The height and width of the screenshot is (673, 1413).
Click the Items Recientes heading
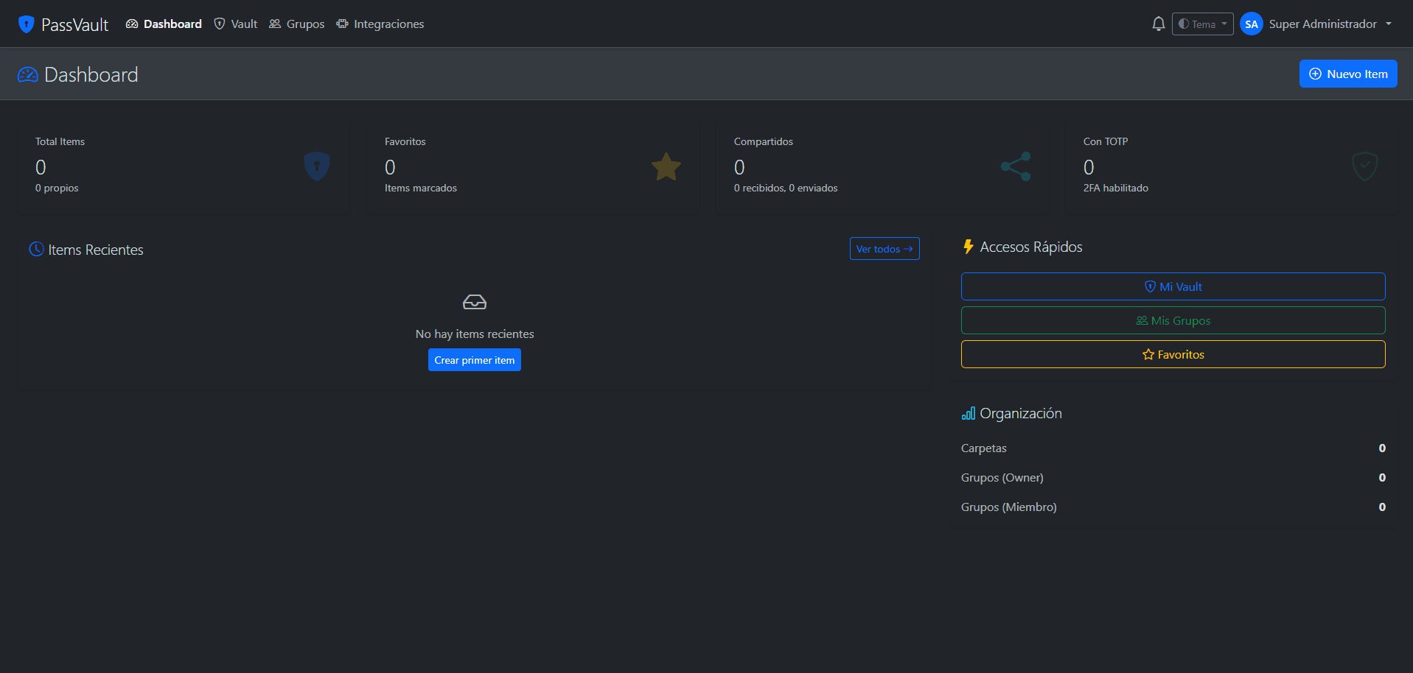coord(96,250)
